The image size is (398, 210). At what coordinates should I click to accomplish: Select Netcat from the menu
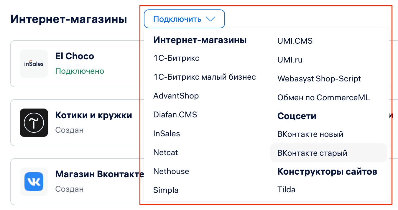coord(165,152)
